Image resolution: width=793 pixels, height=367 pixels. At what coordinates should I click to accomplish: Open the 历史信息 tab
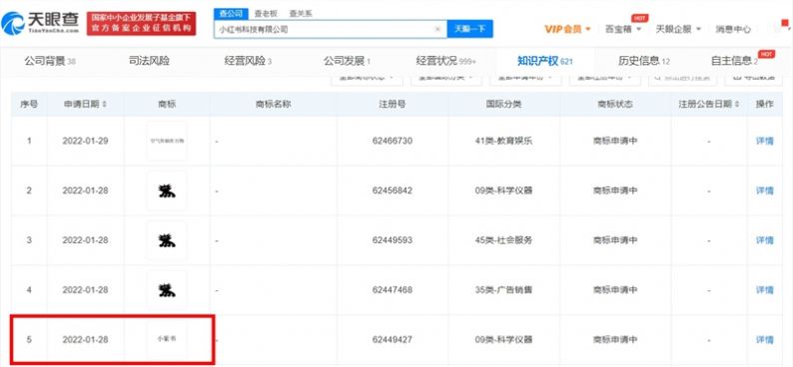coord(644,62)
